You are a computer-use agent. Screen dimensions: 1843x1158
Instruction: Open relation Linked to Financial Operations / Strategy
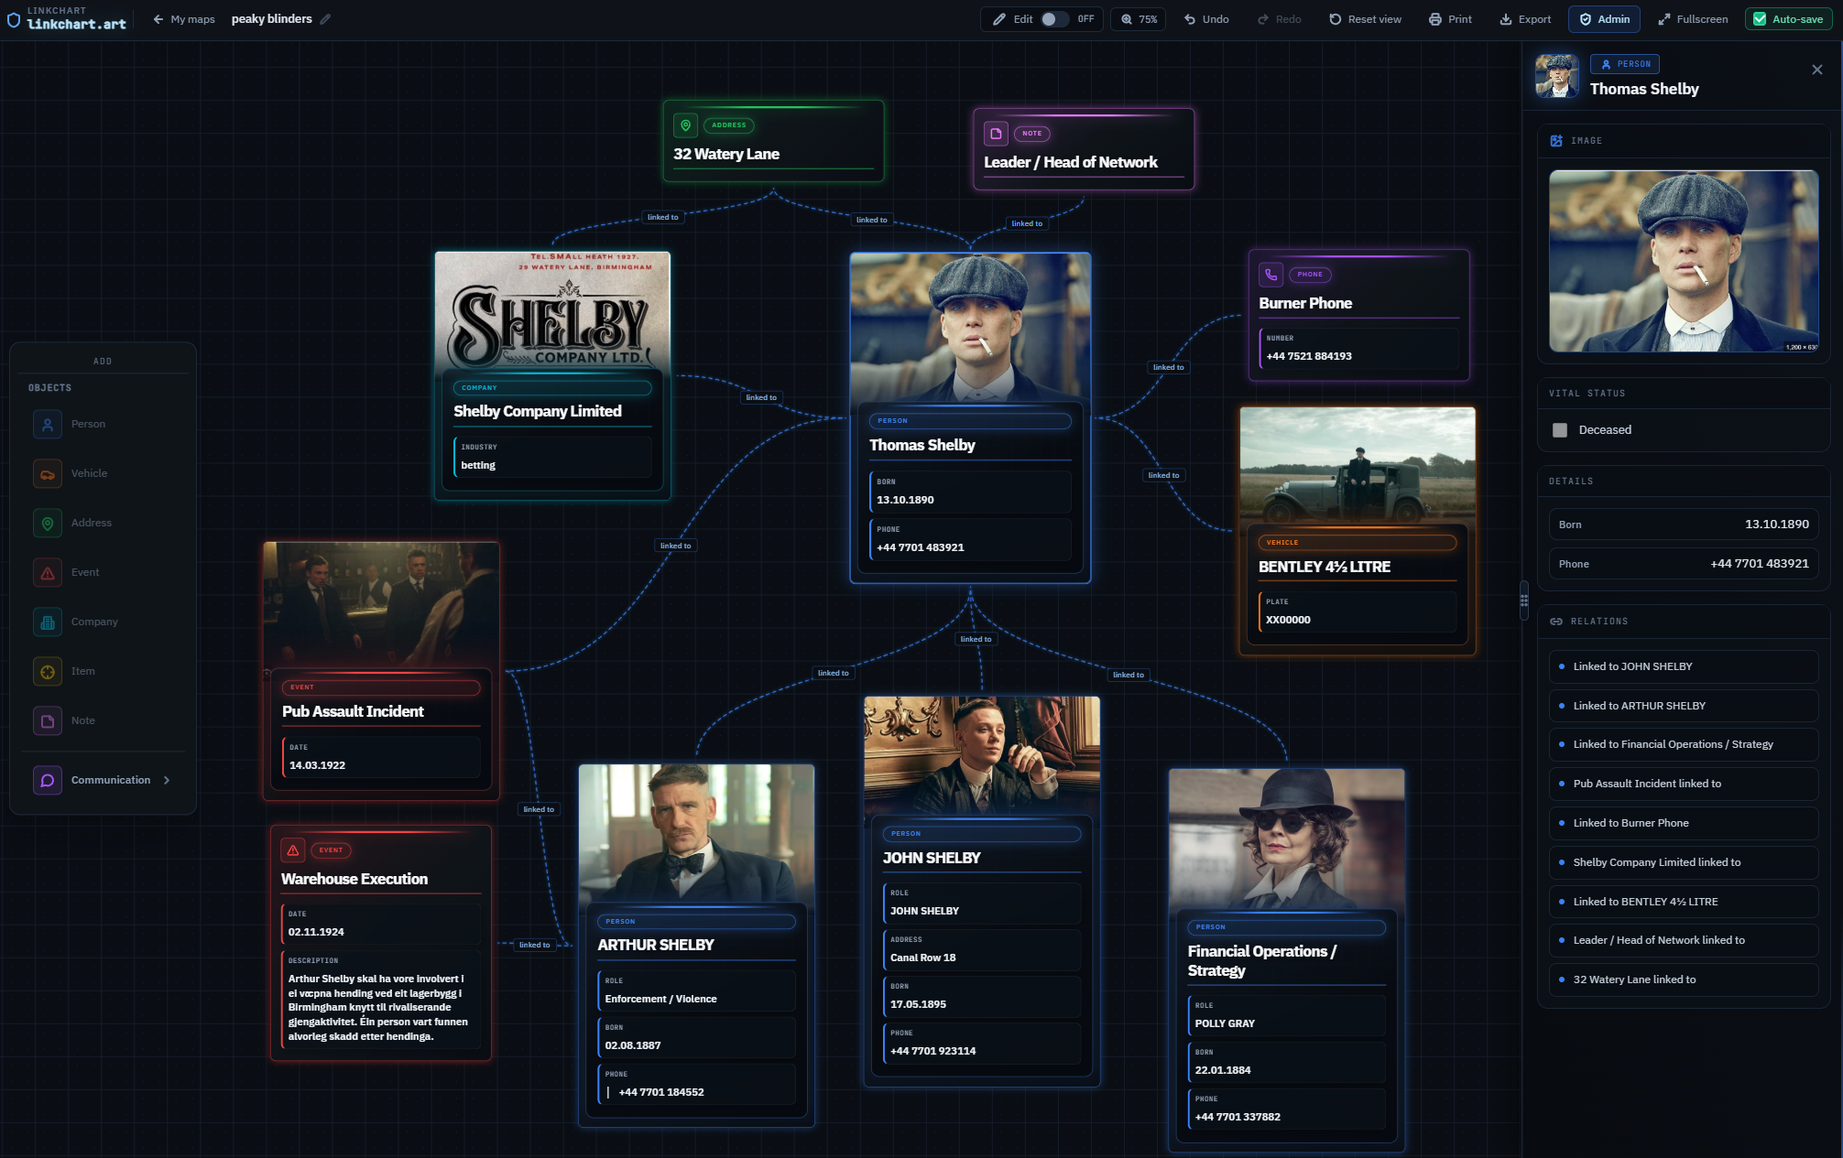pyautogui.click(x=1684, y=744)
